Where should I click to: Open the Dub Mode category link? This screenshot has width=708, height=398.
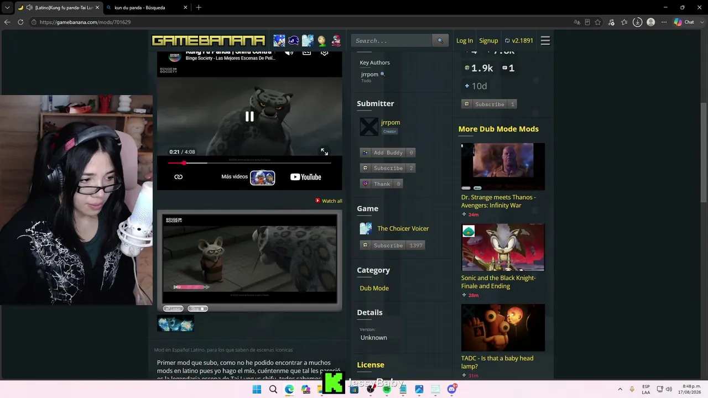tap(374, 288)
